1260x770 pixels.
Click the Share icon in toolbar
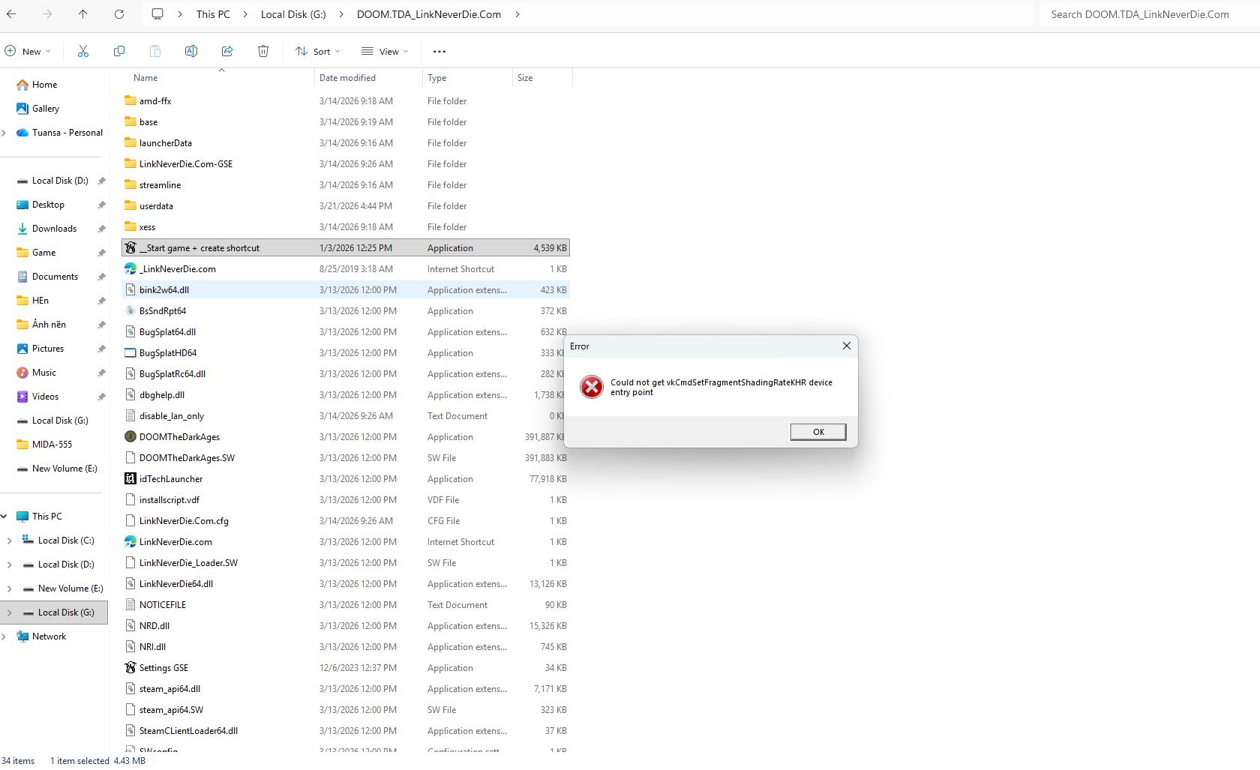pyautogui.click(x=227, y=51)
